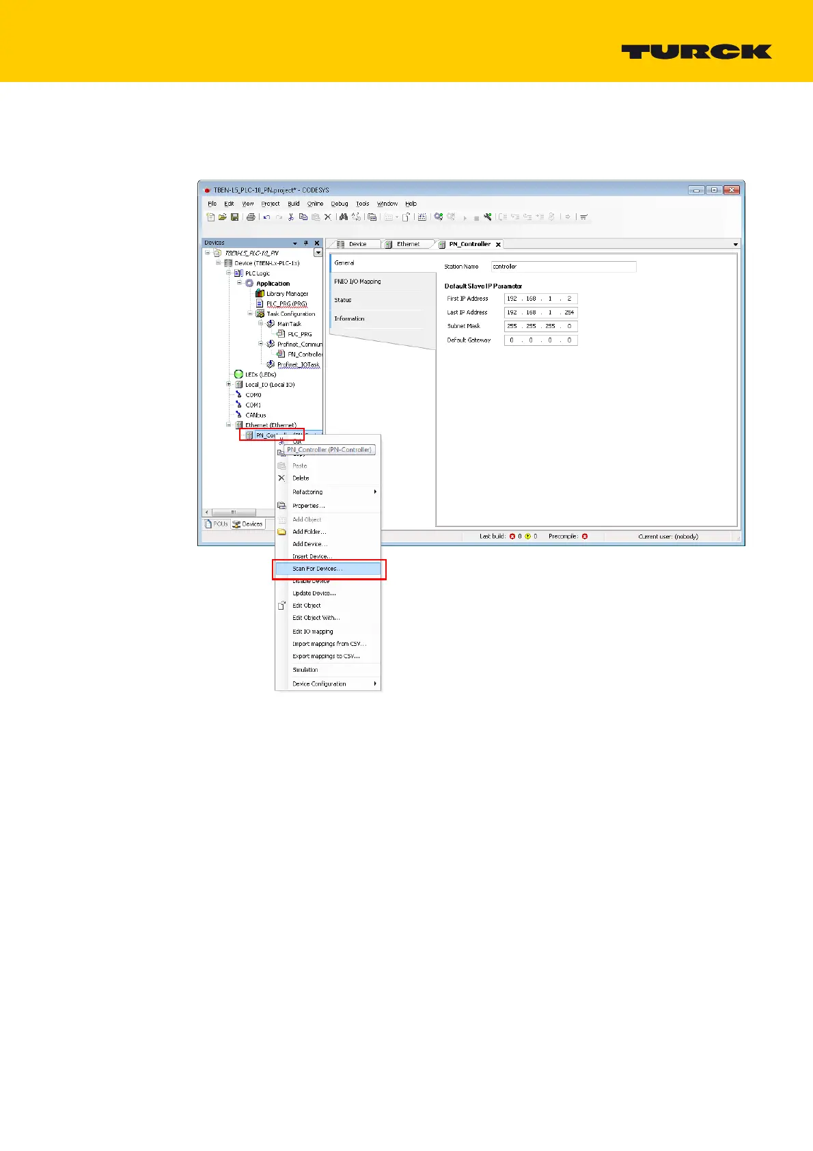Click the Subnet Mask field

541,326
